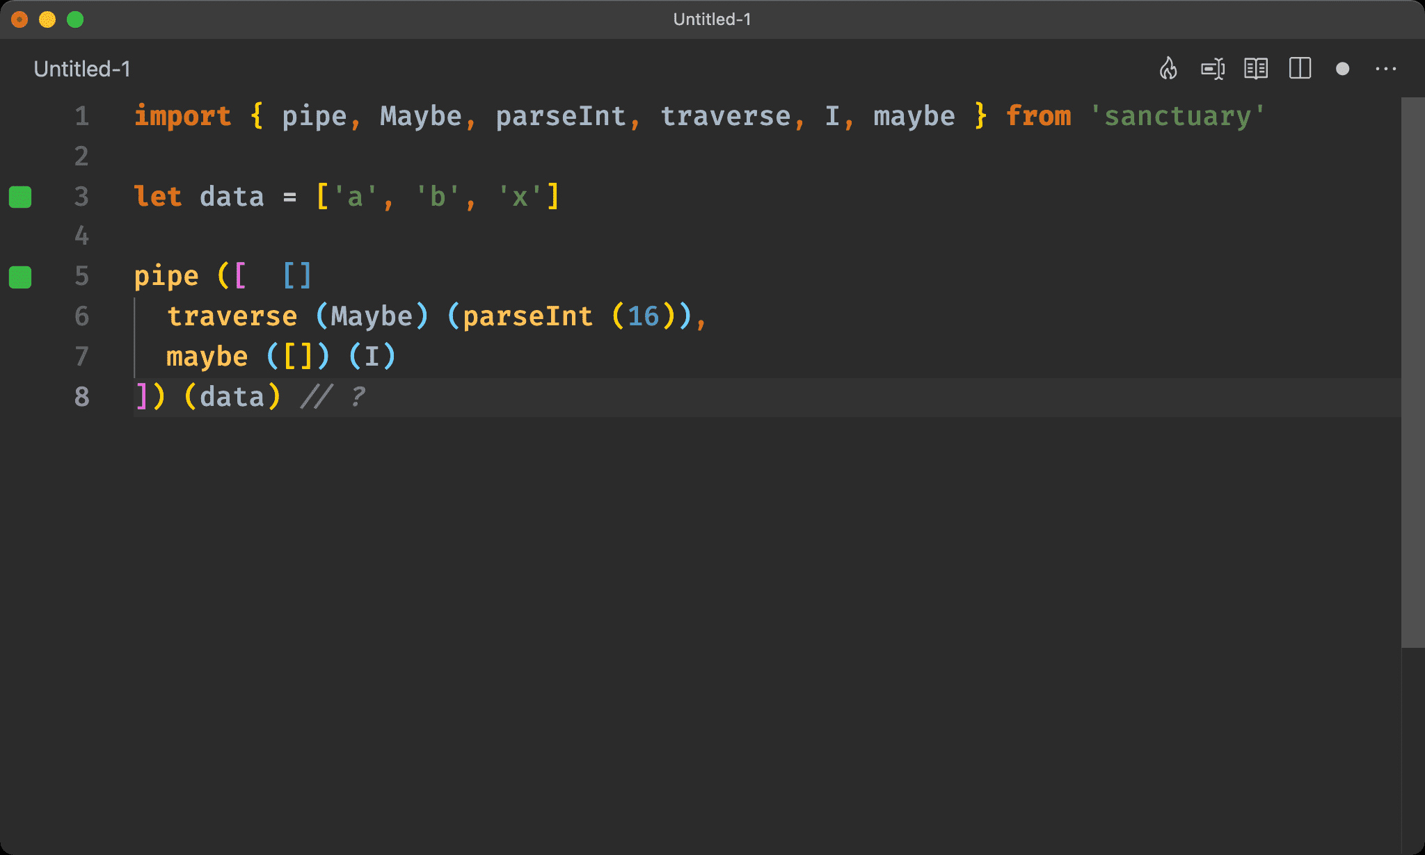Click the 'b' string in data array
This screenshot has height=855, width=1425.
tap(438, 197)
